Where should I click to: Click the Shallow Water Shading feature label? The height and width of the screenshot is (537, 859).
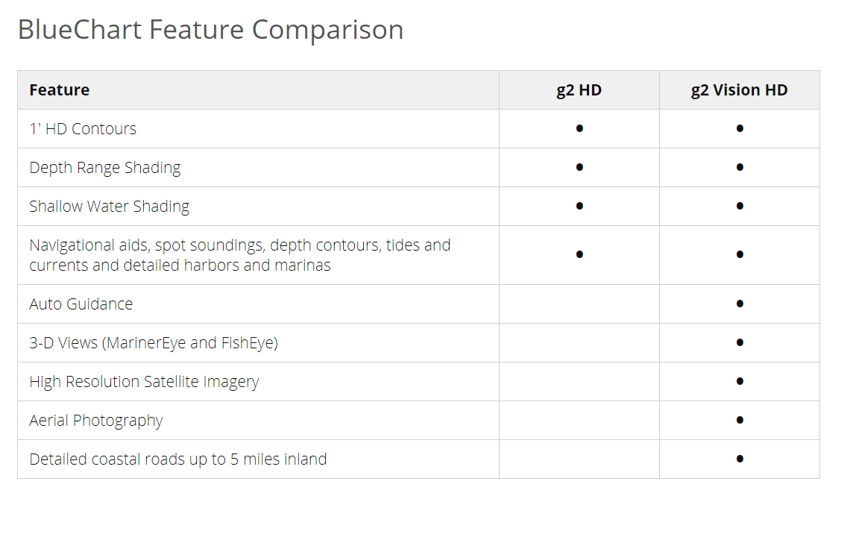(x=110, y=207)
